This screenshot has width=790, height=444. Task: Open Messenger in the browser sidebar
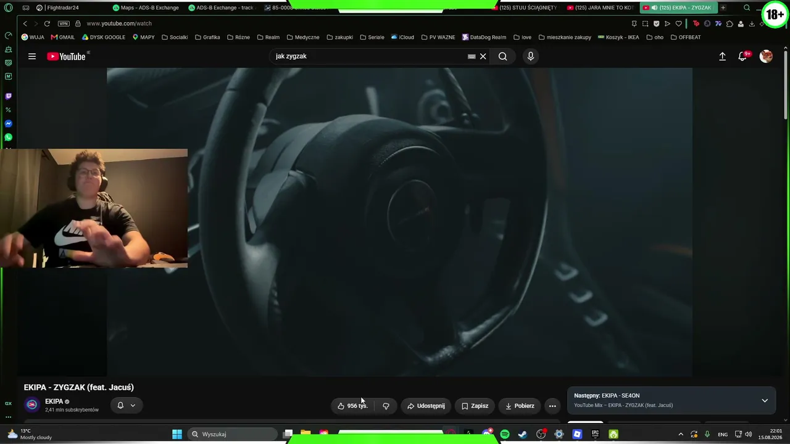click(x=8, y=124)
